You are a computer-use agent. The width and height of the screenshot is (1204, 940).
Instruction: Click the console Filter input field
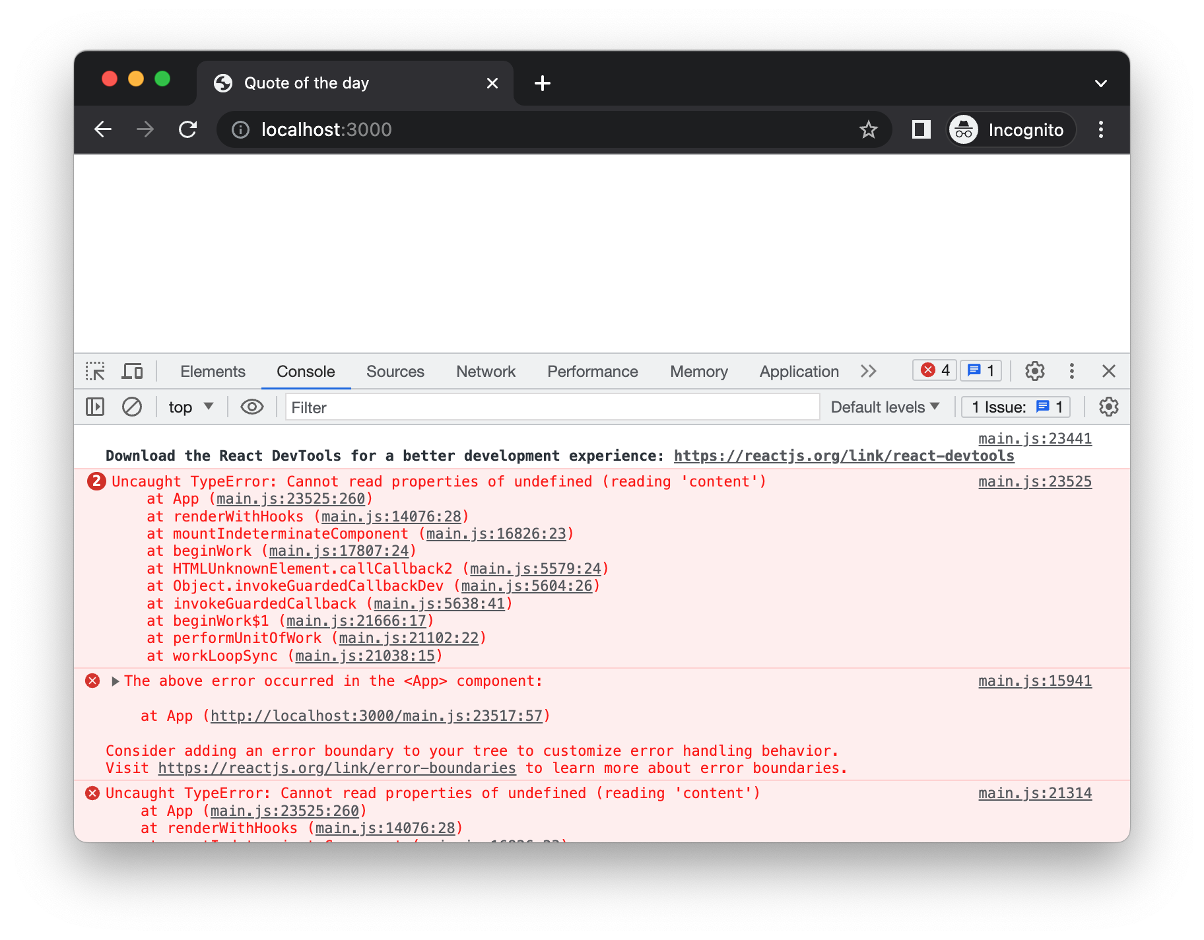[552, 407]
